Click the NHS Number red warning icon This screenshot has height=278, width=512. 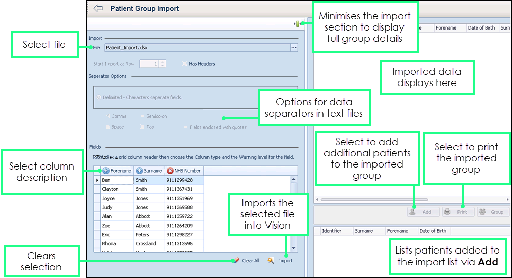(x=170, y=171)
